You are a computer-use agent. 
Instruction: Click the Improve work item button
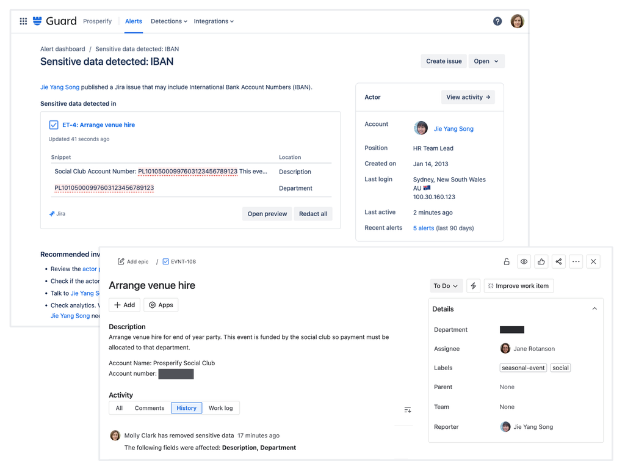[x=519, y=286]
